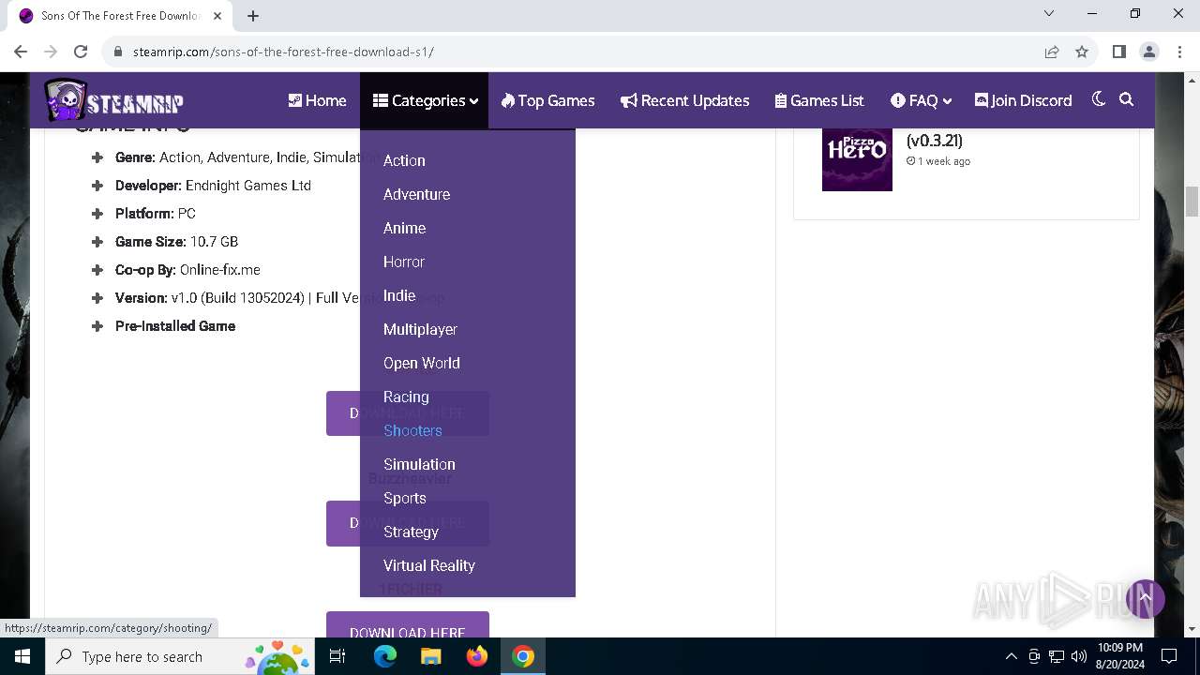
Task: Open Task View in taskbar
Action: pyautogui.click(x=337, y=656)
